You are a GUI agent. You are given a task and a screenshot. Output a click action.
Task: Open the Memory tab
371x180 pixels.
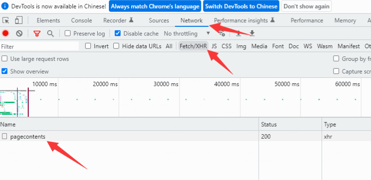pyautogui.click(x=345, y=20)
